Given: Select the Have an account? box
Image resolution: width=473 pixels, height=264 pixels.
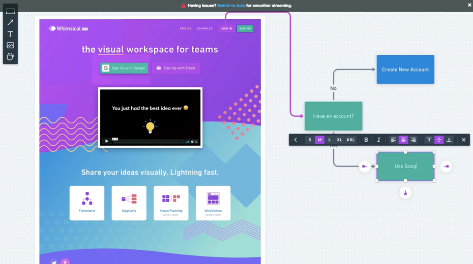Looking at the screenshot, I should 333,116.
